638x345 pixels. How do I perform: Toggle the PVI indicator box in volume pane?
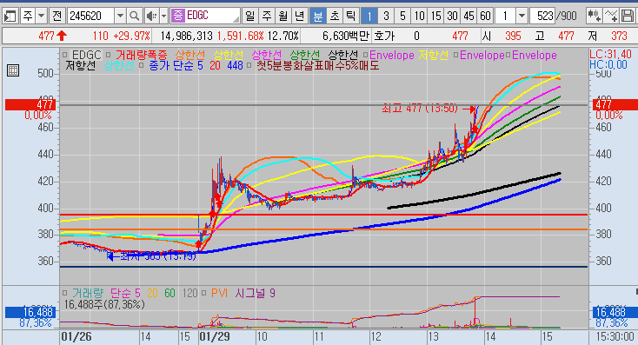[x=204, y=293]
